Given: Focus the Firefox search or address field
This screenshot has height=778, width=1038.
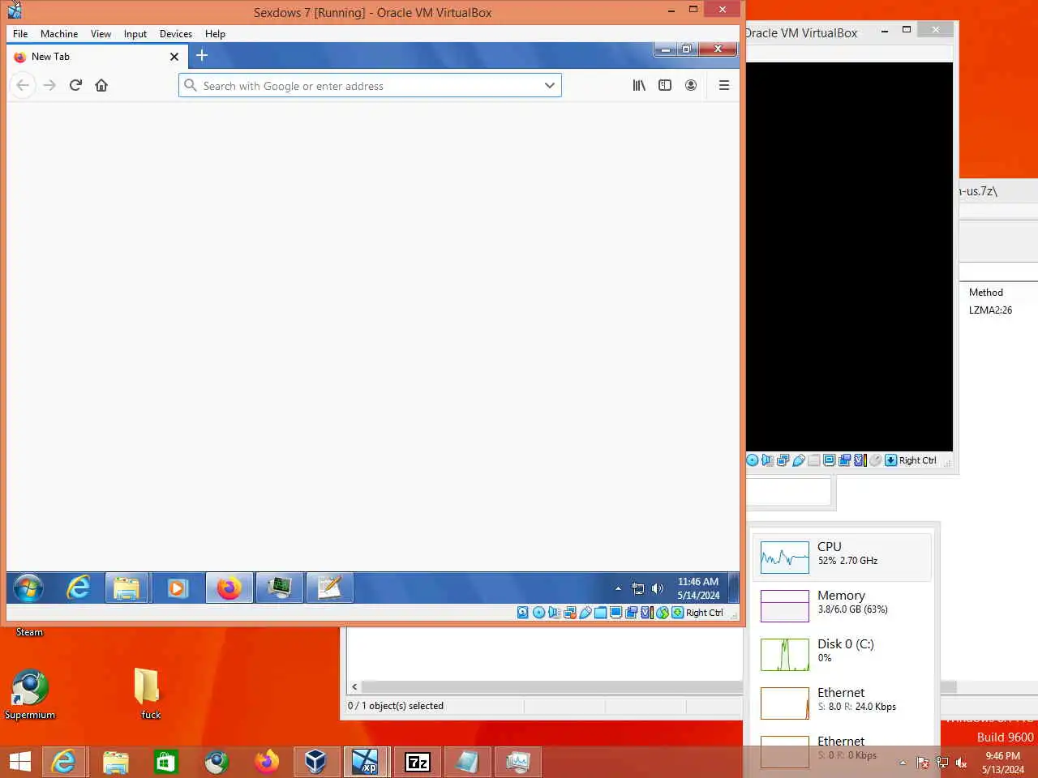Looking at the screenshot, I should pyautogui.click(x=369, y=85).
